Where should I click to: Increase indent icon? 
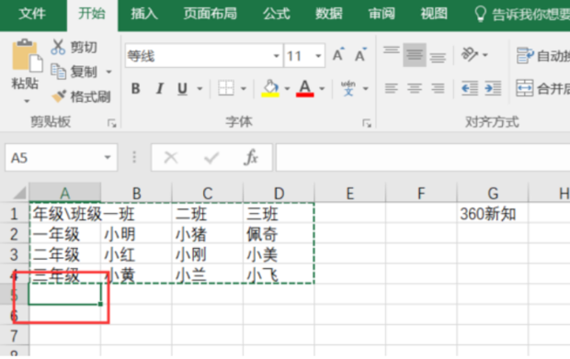point(493,88)
